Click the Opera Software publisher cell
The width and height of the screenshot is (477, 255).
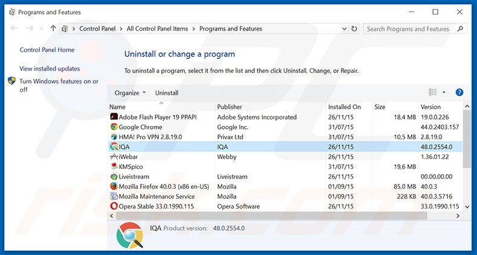click(238, 206)
